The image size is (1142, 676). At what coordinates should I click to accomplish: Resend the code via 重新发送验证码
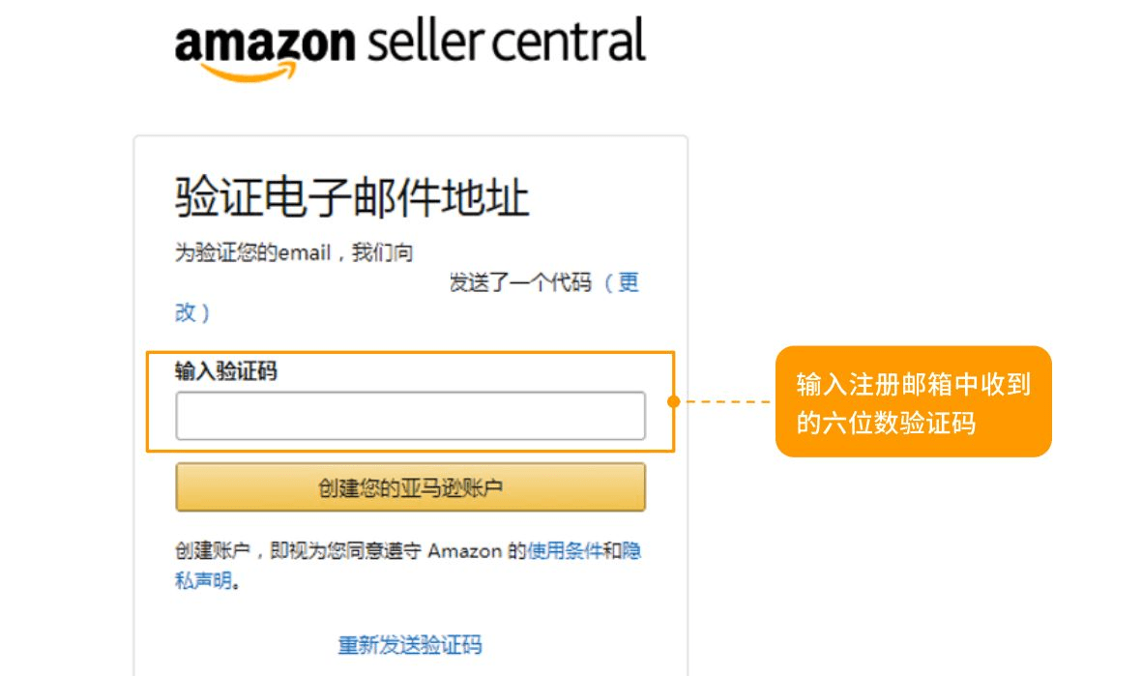pos(410,645)
